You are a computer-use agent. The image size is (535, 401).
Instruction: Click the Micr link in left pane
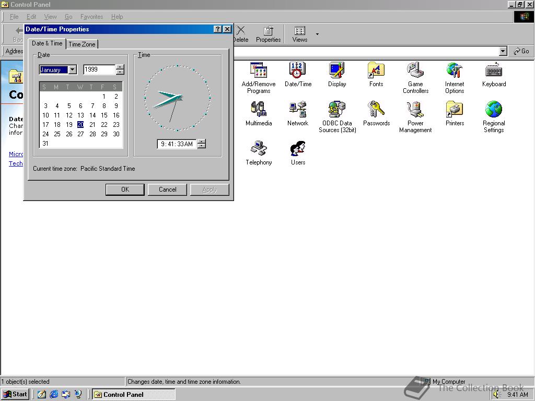pyautogui.click(x=16, y=154)
